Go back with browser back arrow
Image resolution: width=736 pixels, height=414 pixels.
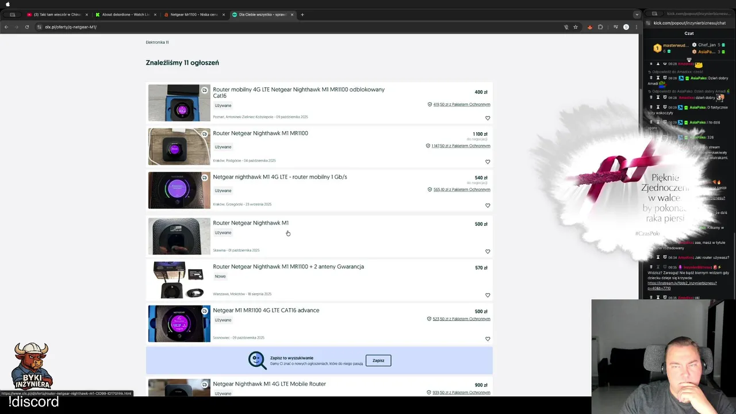click(6, 27)
